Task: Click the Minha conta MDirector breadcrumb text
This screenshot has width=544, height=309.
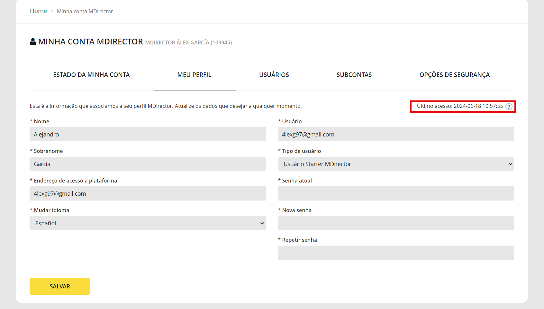Action: point(85,11)
